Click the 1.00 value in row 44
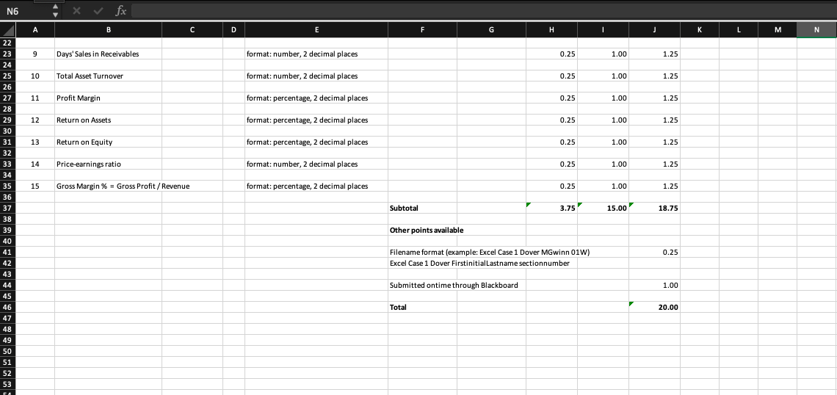837x395 pixels. [x=655, y=285]
